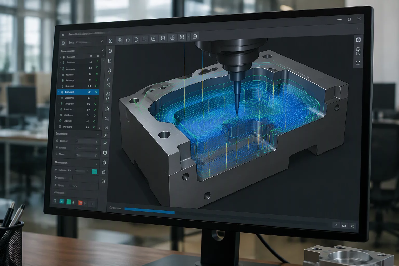The height and width of the screenshot is (266, 399).
Task: Toggle the green circle on the second operation row
Action: click(98, 62)
